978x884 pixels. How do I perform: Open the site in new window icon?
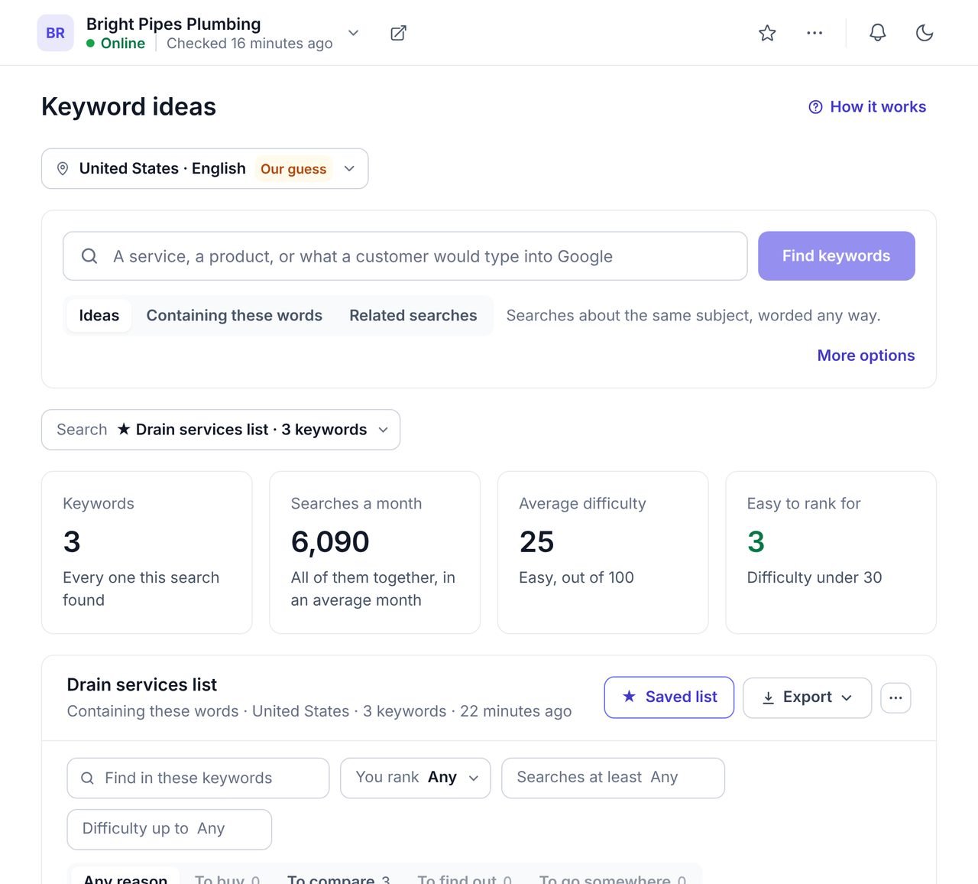pos(398,33)
